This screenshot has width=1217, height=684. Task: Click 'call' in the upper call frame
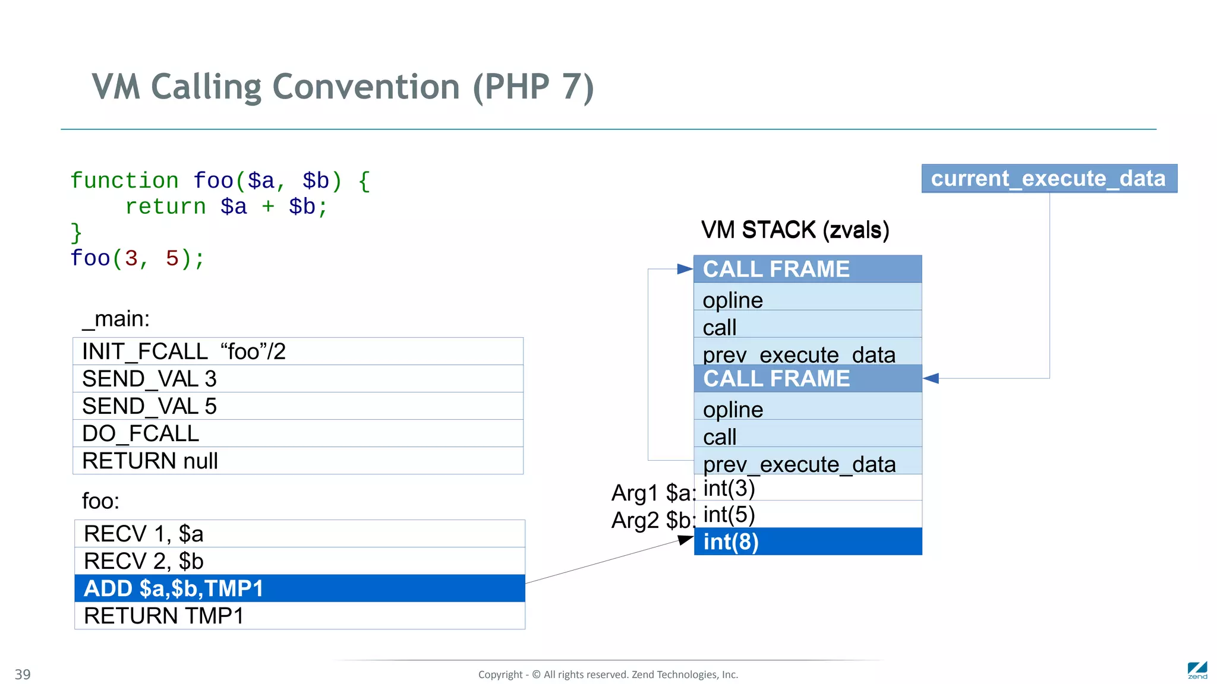coord(808,324)
